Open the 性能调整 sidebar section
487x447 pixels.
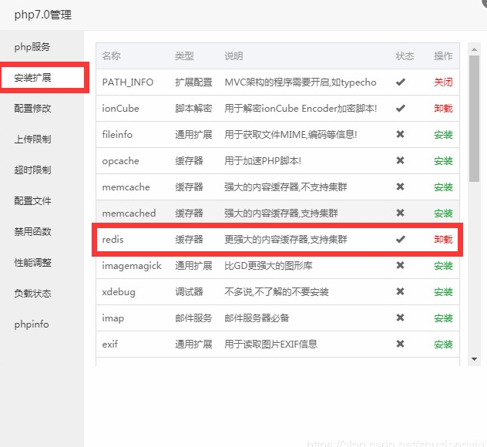[32, 263]
